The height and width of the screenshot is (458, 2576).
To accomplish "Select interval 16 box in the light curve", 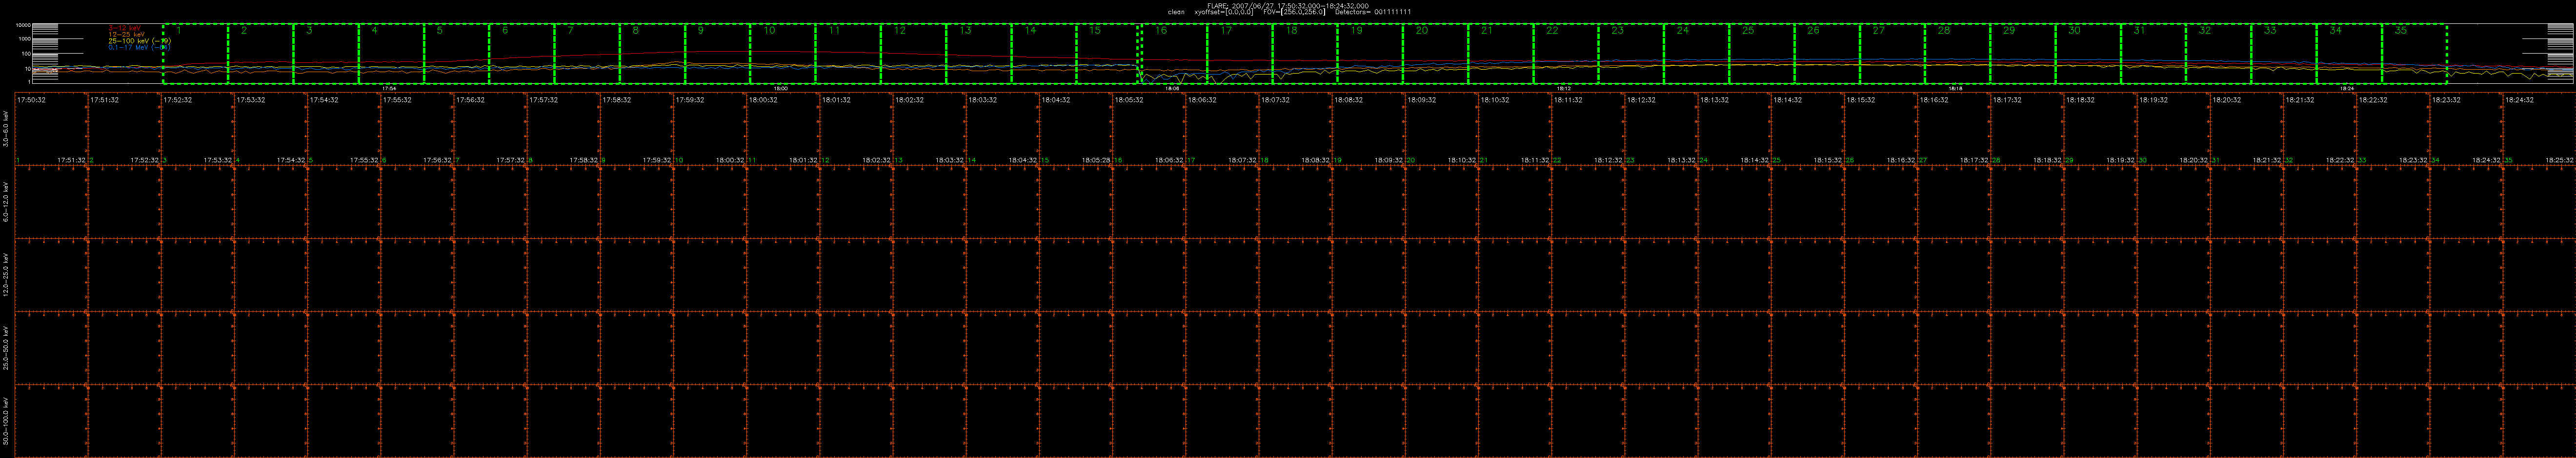I will click(1173, 54).
